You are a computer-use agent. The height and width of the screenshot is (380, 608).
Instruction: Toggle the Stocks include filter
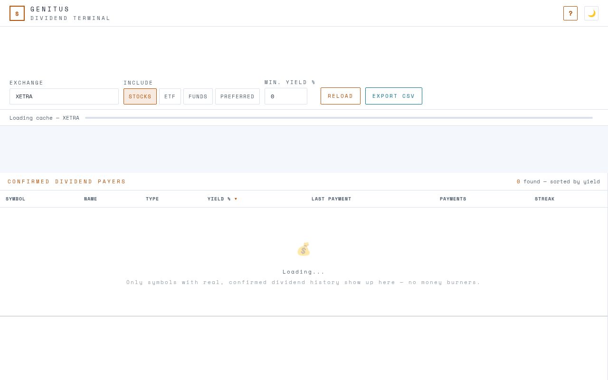(140, 96)
